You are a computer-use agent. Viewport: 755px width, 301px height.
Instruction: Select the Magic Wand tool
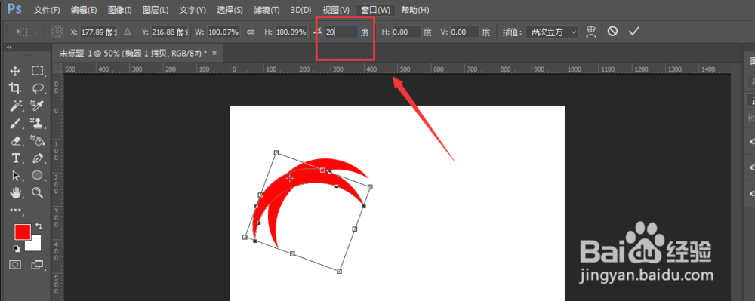coord(15,106)
